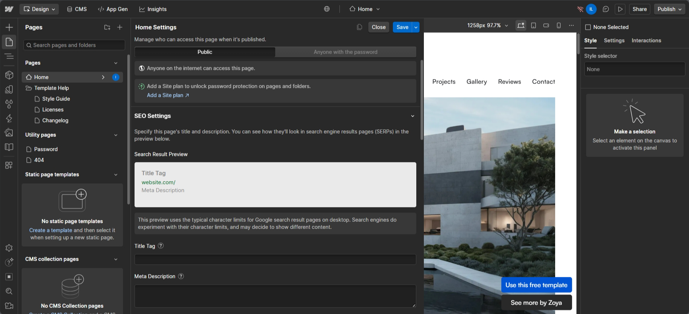The height and width of the screenshot is (314, 689).
Task: Toggle the None Selected checkbox
Action: [x=588, y=27]
